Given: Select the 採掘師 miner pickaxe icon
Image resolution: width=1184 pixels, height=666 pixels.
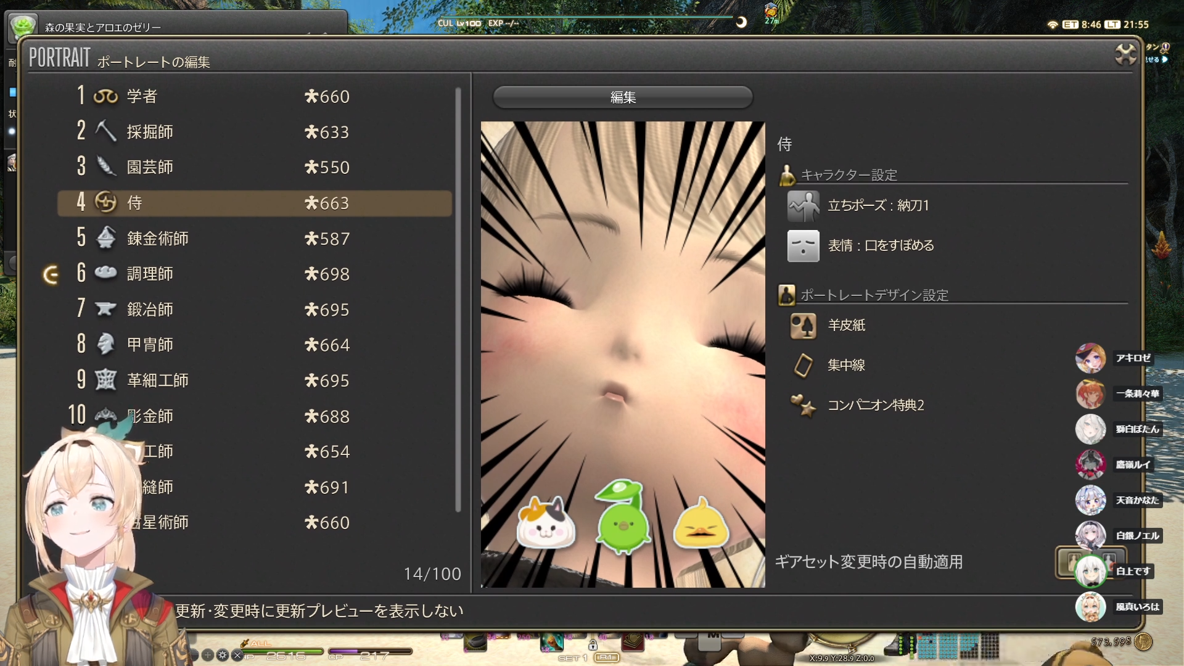Looking at the screenshot, I should click(105, 131).
